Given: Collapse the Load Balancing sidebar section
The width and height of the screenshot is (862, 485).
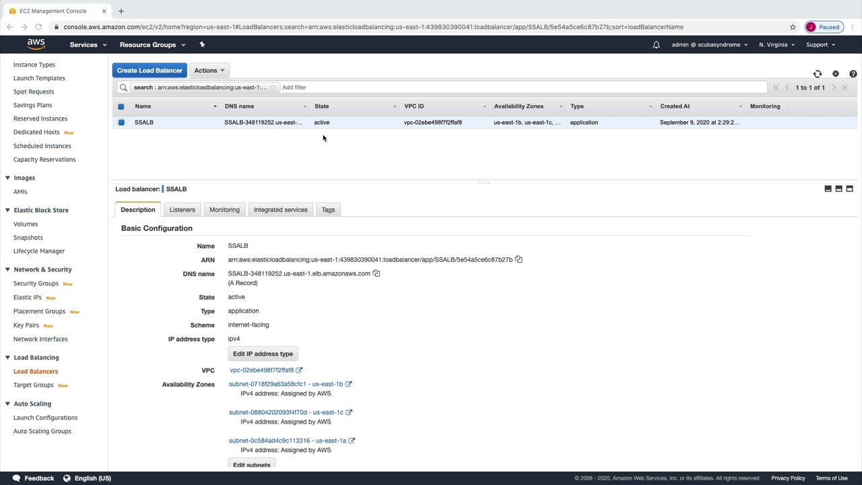Looking at the screenshot, I should click(7, 358).
